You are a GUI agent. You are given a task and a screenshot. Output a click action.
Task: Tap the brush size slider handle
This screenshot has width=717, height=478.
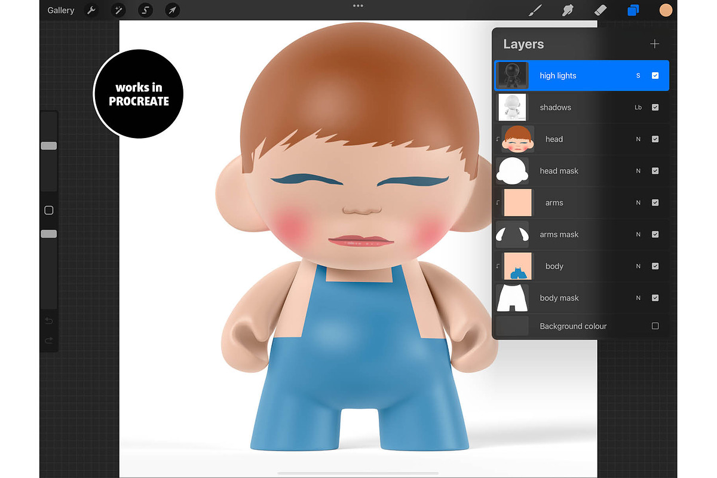tap(49, 146)
